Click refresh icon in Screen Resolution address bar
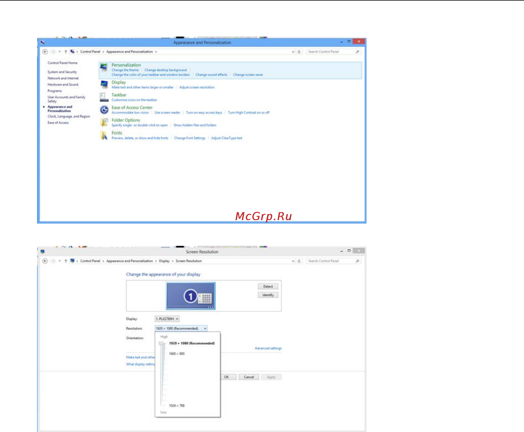The image size is (524, 432). pos(299,261)
